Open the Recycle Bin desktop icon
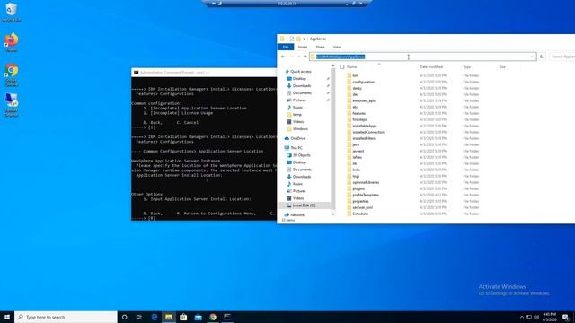The height and width of the screenshot is (323, 575). coord(11,11)
